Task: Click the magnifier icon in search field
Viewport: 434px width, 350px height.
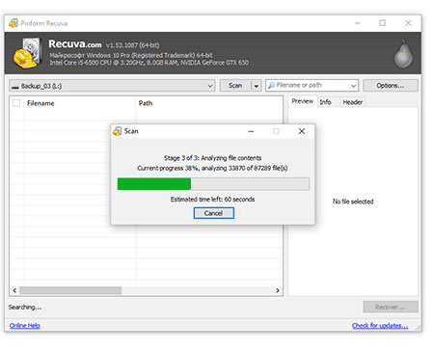Action: [272, 85]
